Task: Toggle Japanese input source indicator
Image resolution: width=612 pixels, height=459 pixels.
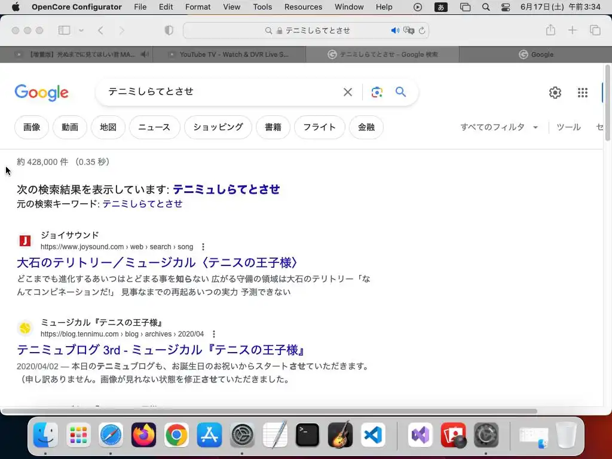Action: click(441, 7)
